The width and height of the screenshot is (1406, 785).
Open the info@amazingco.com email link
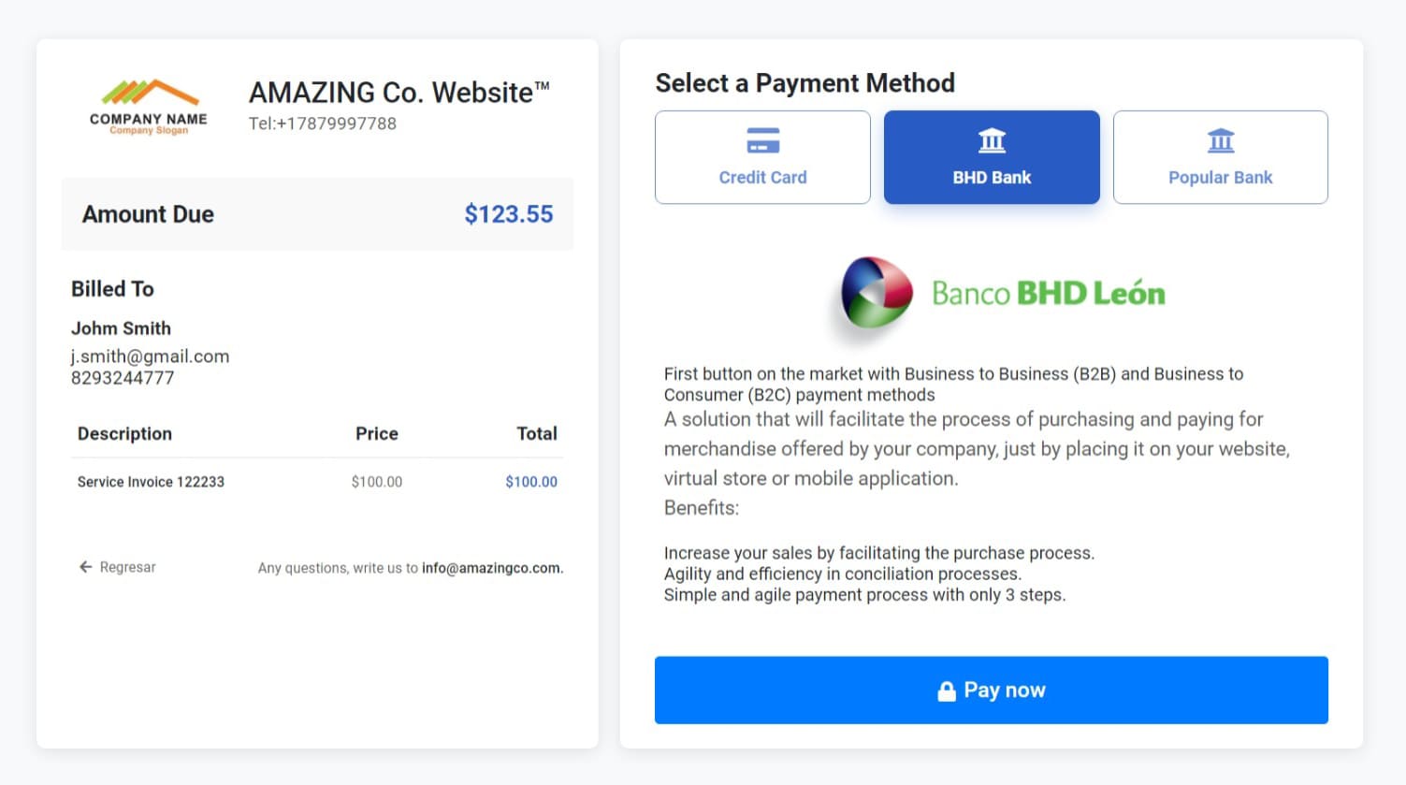coord(491,568)
